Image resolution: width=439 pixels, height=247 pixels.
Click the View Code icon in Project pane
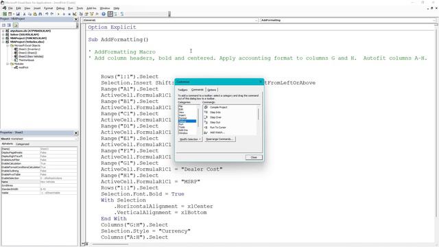(x=3, y=25)
